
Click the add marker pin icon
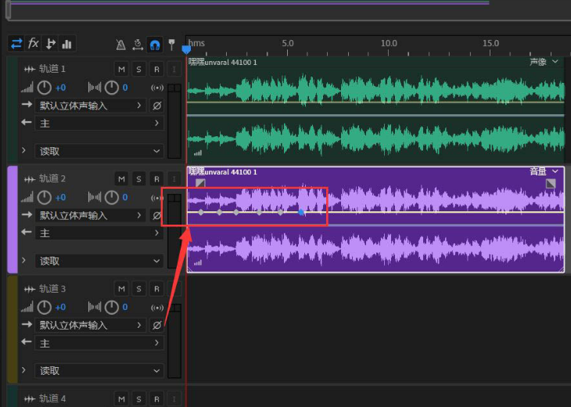(171, 45)
